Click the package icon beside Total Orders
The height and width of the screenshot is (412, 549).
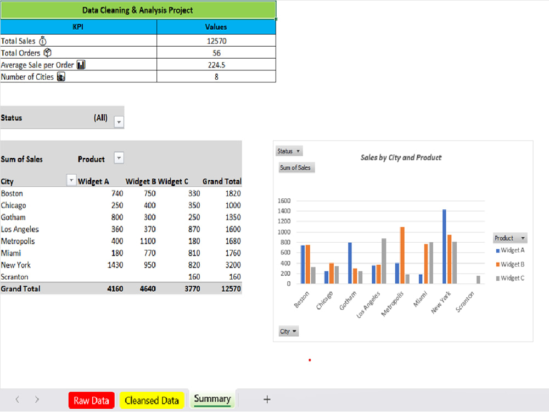pyautogui.click(x=48, y=53)
